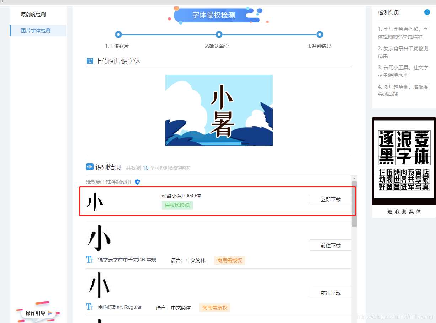This screenshot has width=436, height=323.
Task: Click 商用需授权 tag for 南构流韵体
Action: tap(215, 308)
